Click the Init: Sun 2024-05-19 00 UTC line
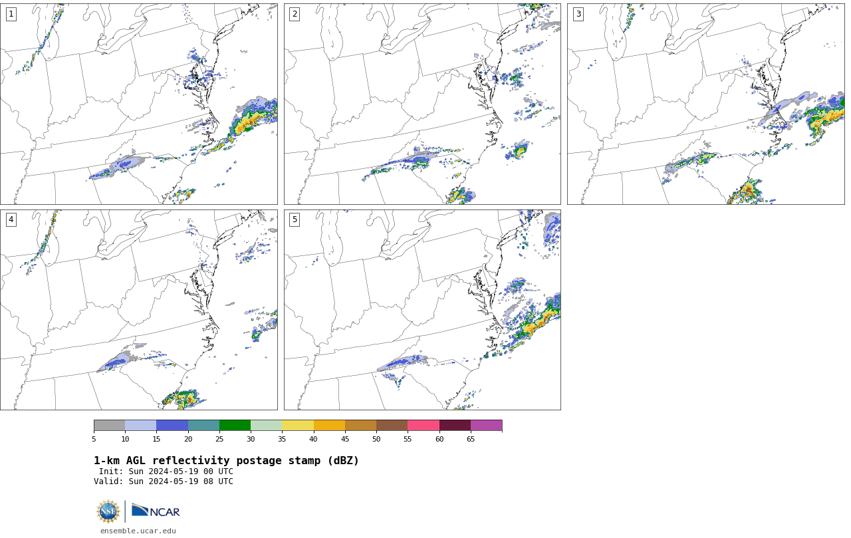The width and height of the screenshot is (851, 538). click(166, 471)
